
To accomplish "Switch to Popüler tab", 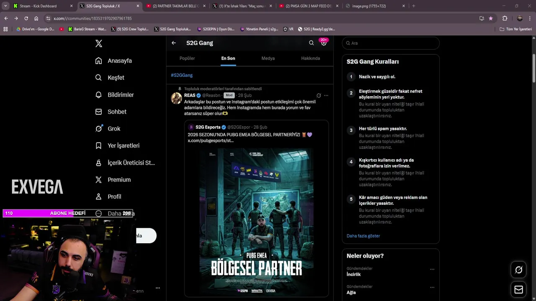I will point(187,58).
